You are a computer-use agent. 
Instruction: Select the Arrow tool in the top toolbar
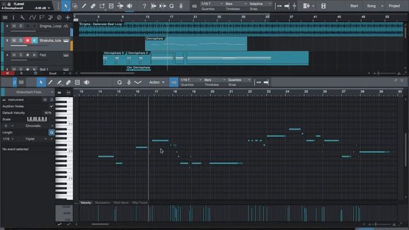coord(65,6)
